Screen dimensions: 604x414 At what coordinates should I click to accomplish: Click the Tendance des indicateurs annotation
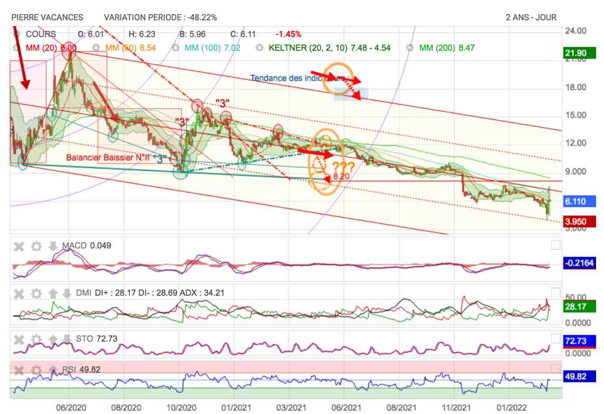300,78
